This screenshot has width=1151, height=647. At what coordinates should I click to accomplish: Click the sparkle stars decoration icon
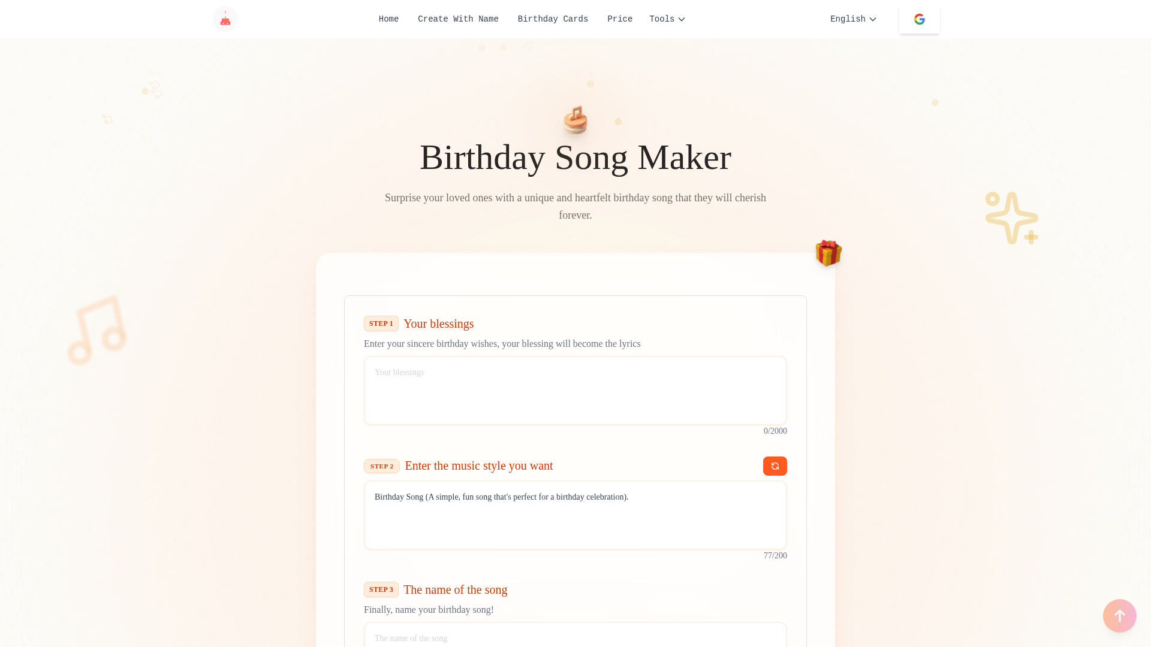coord(1012,218)
